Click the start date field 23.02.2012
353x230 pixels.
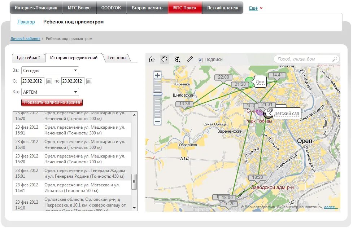pos(32,81)
